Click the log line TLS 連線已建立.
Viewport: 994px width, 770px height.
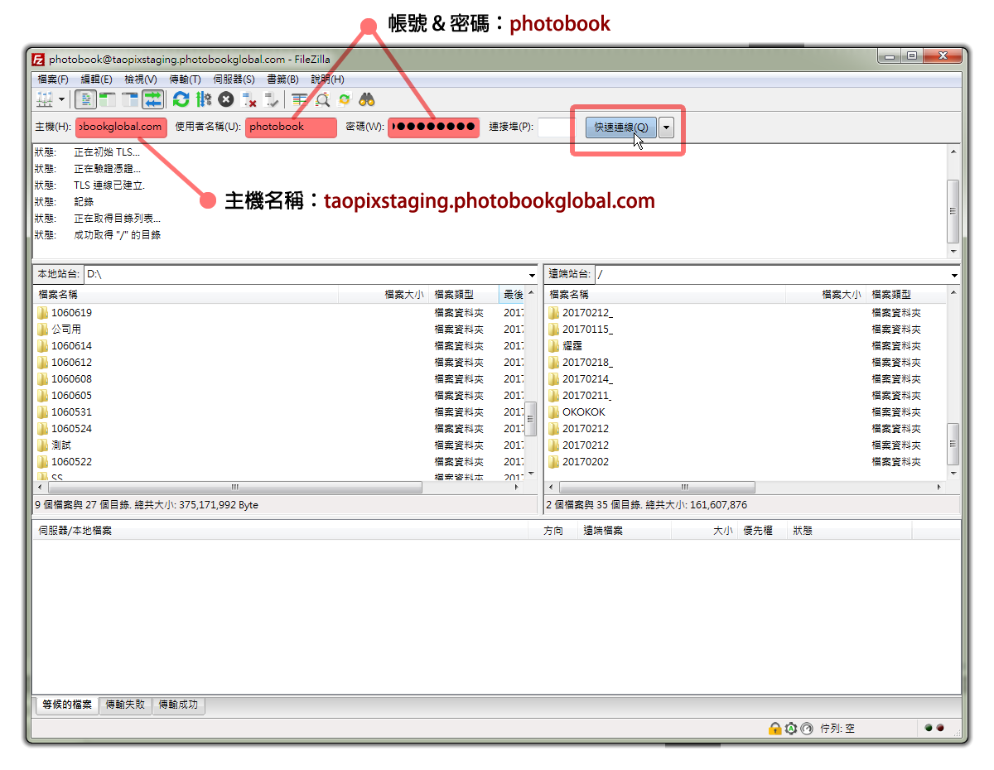[109, 185]
